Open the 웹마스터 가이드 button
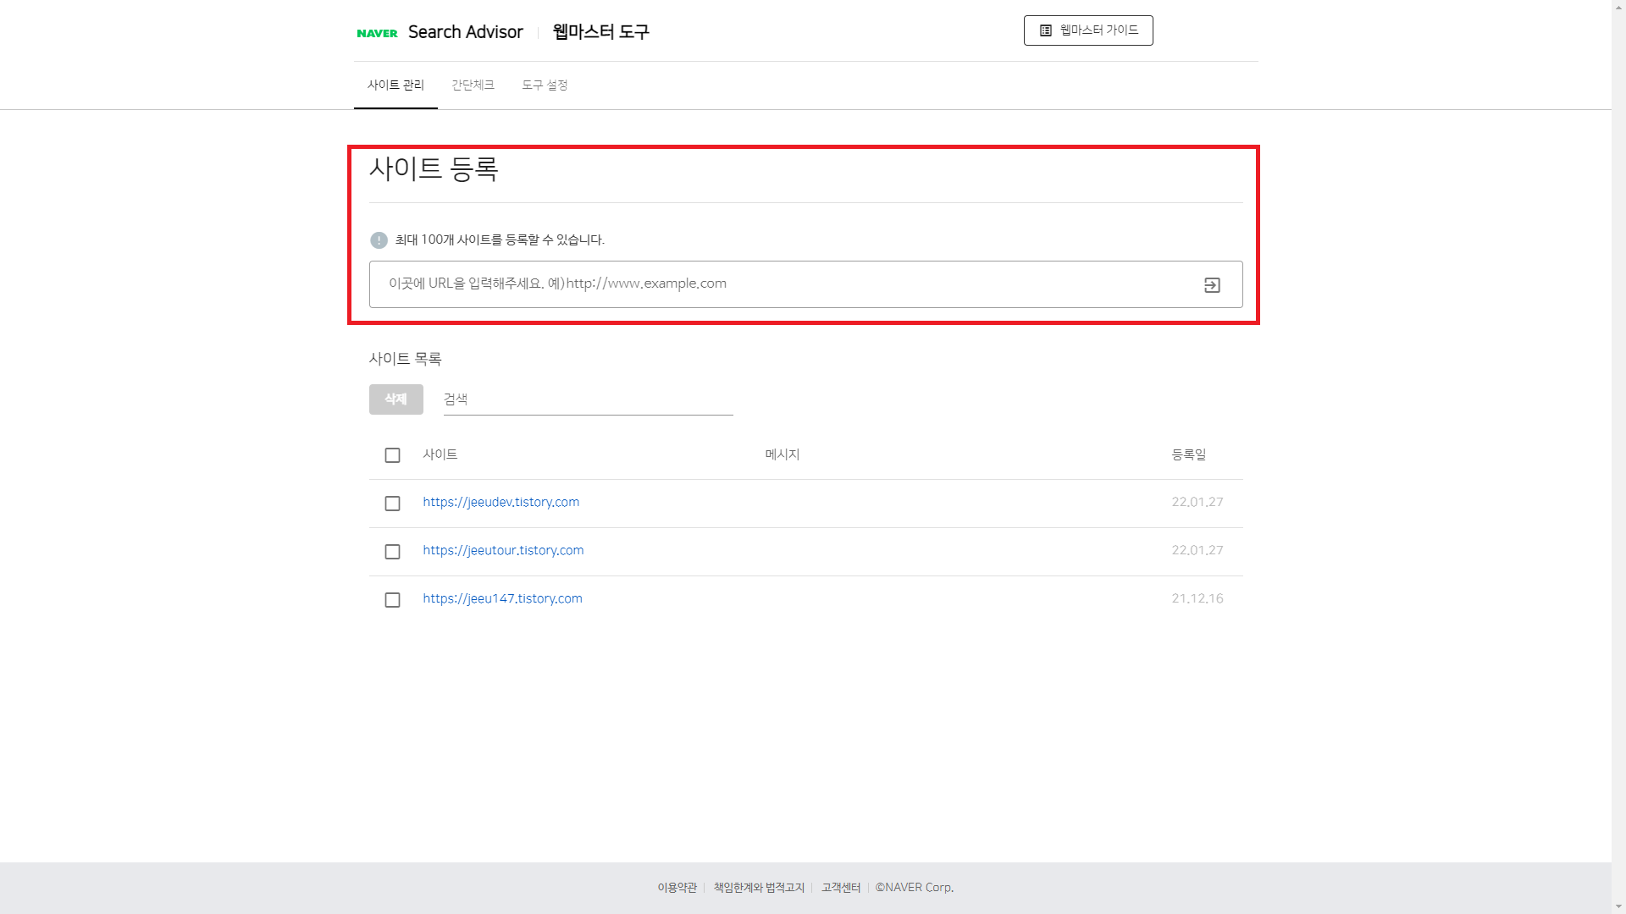The image size is (1626, 914). pos(1088,30)
